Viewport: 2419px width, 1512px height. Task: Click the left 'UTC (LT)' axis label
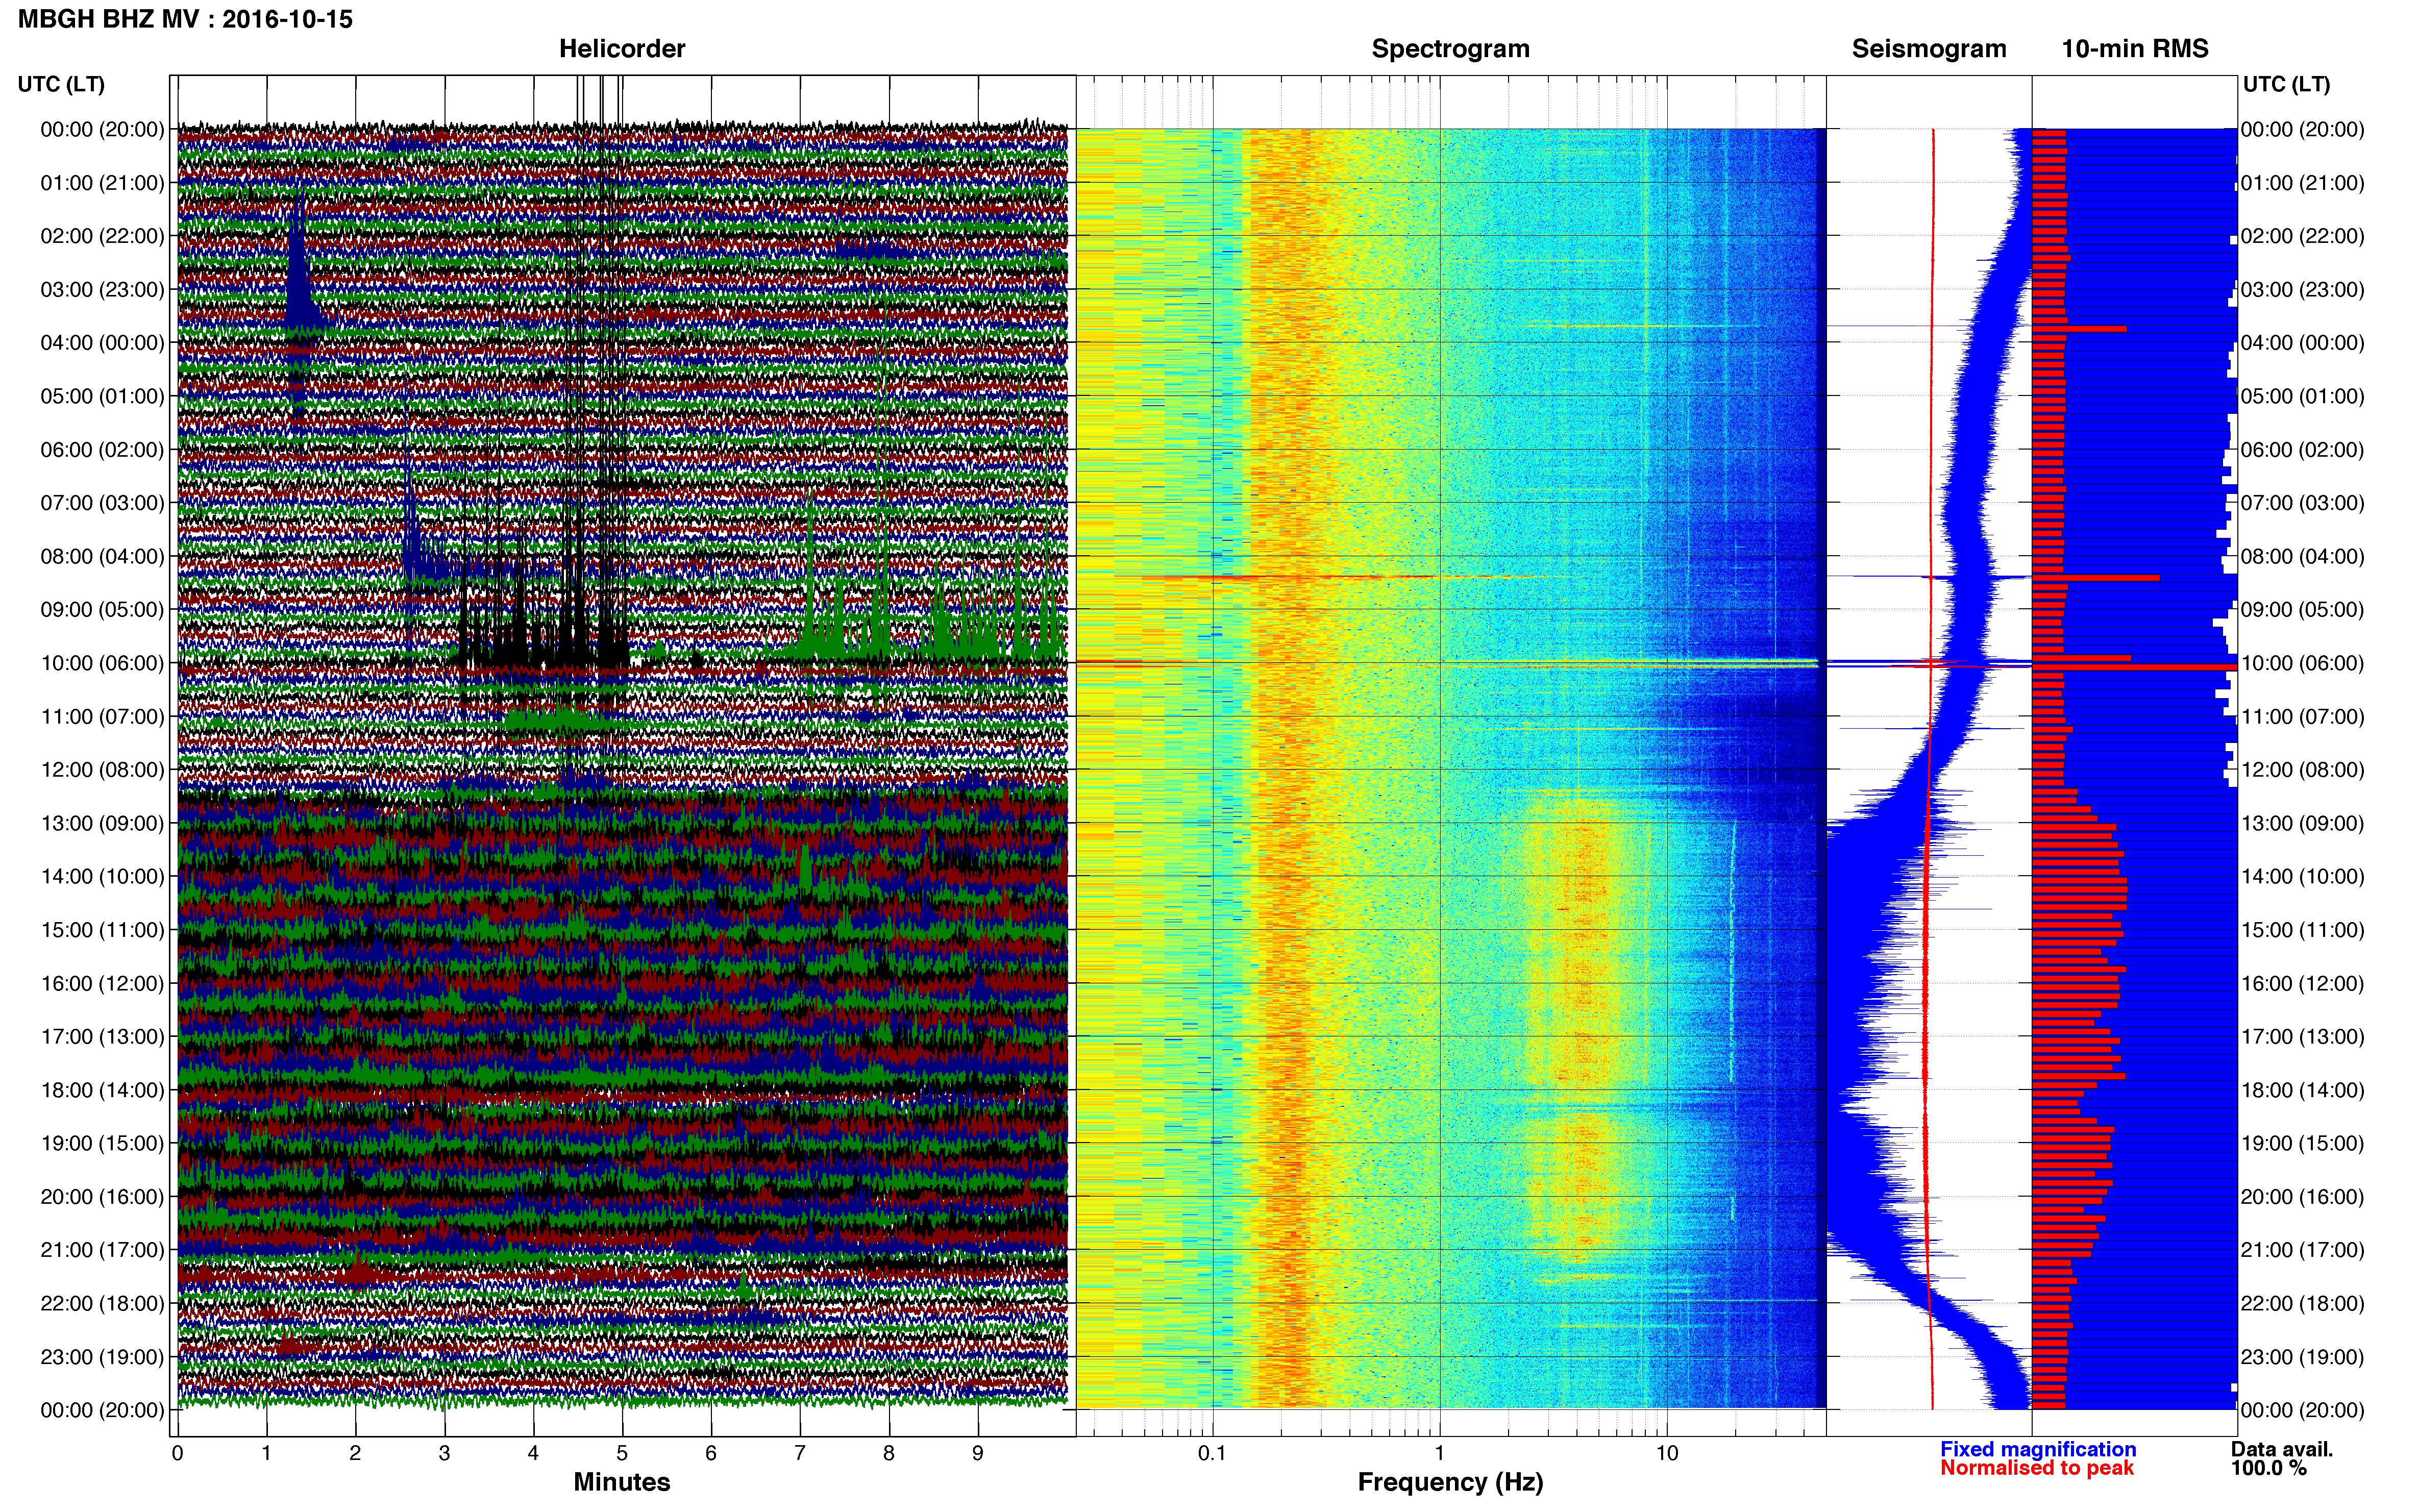pos(61,84)
